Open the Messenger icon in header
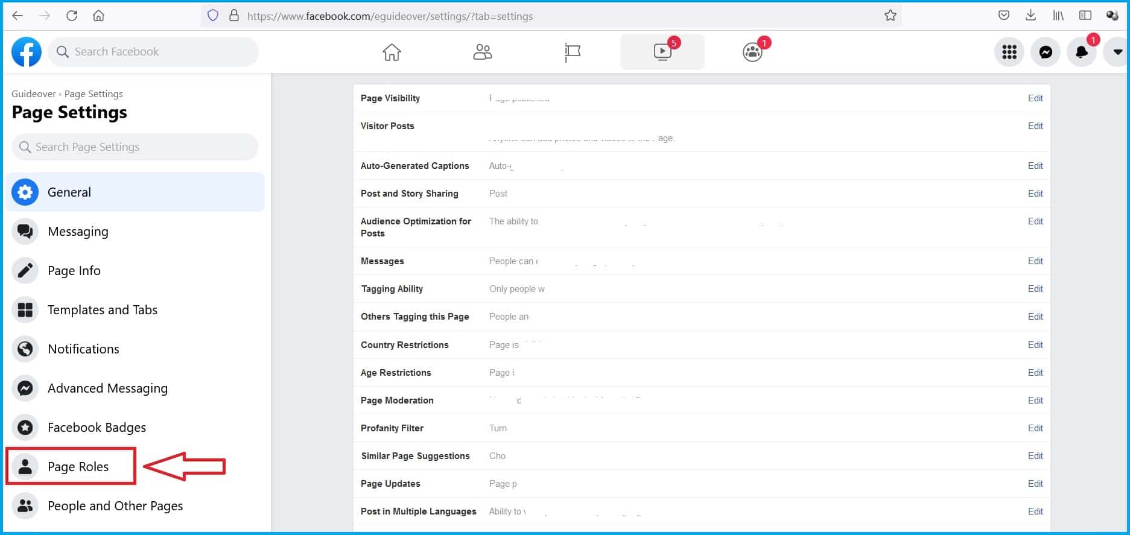The height and width of the screenshot is (535, 1130). coord(1046,52)
